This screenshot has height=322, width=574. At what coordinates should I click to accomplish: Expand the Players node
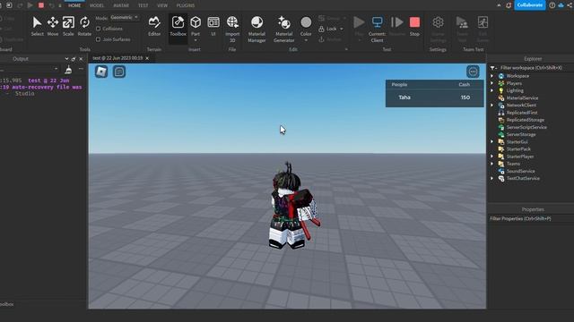(492, 83)
